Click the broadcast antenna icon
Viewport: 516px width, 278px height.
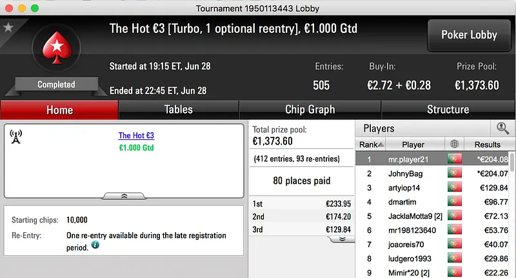point(16,137)
